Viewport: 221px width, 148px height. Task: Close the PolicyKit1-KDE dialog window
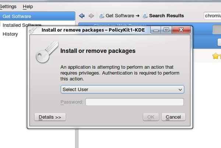click(x=181, y=30)
